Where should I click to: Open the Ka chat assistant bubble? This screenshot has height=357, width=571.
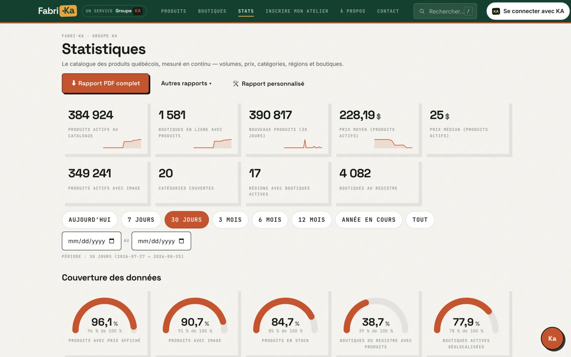pos(552,338)
